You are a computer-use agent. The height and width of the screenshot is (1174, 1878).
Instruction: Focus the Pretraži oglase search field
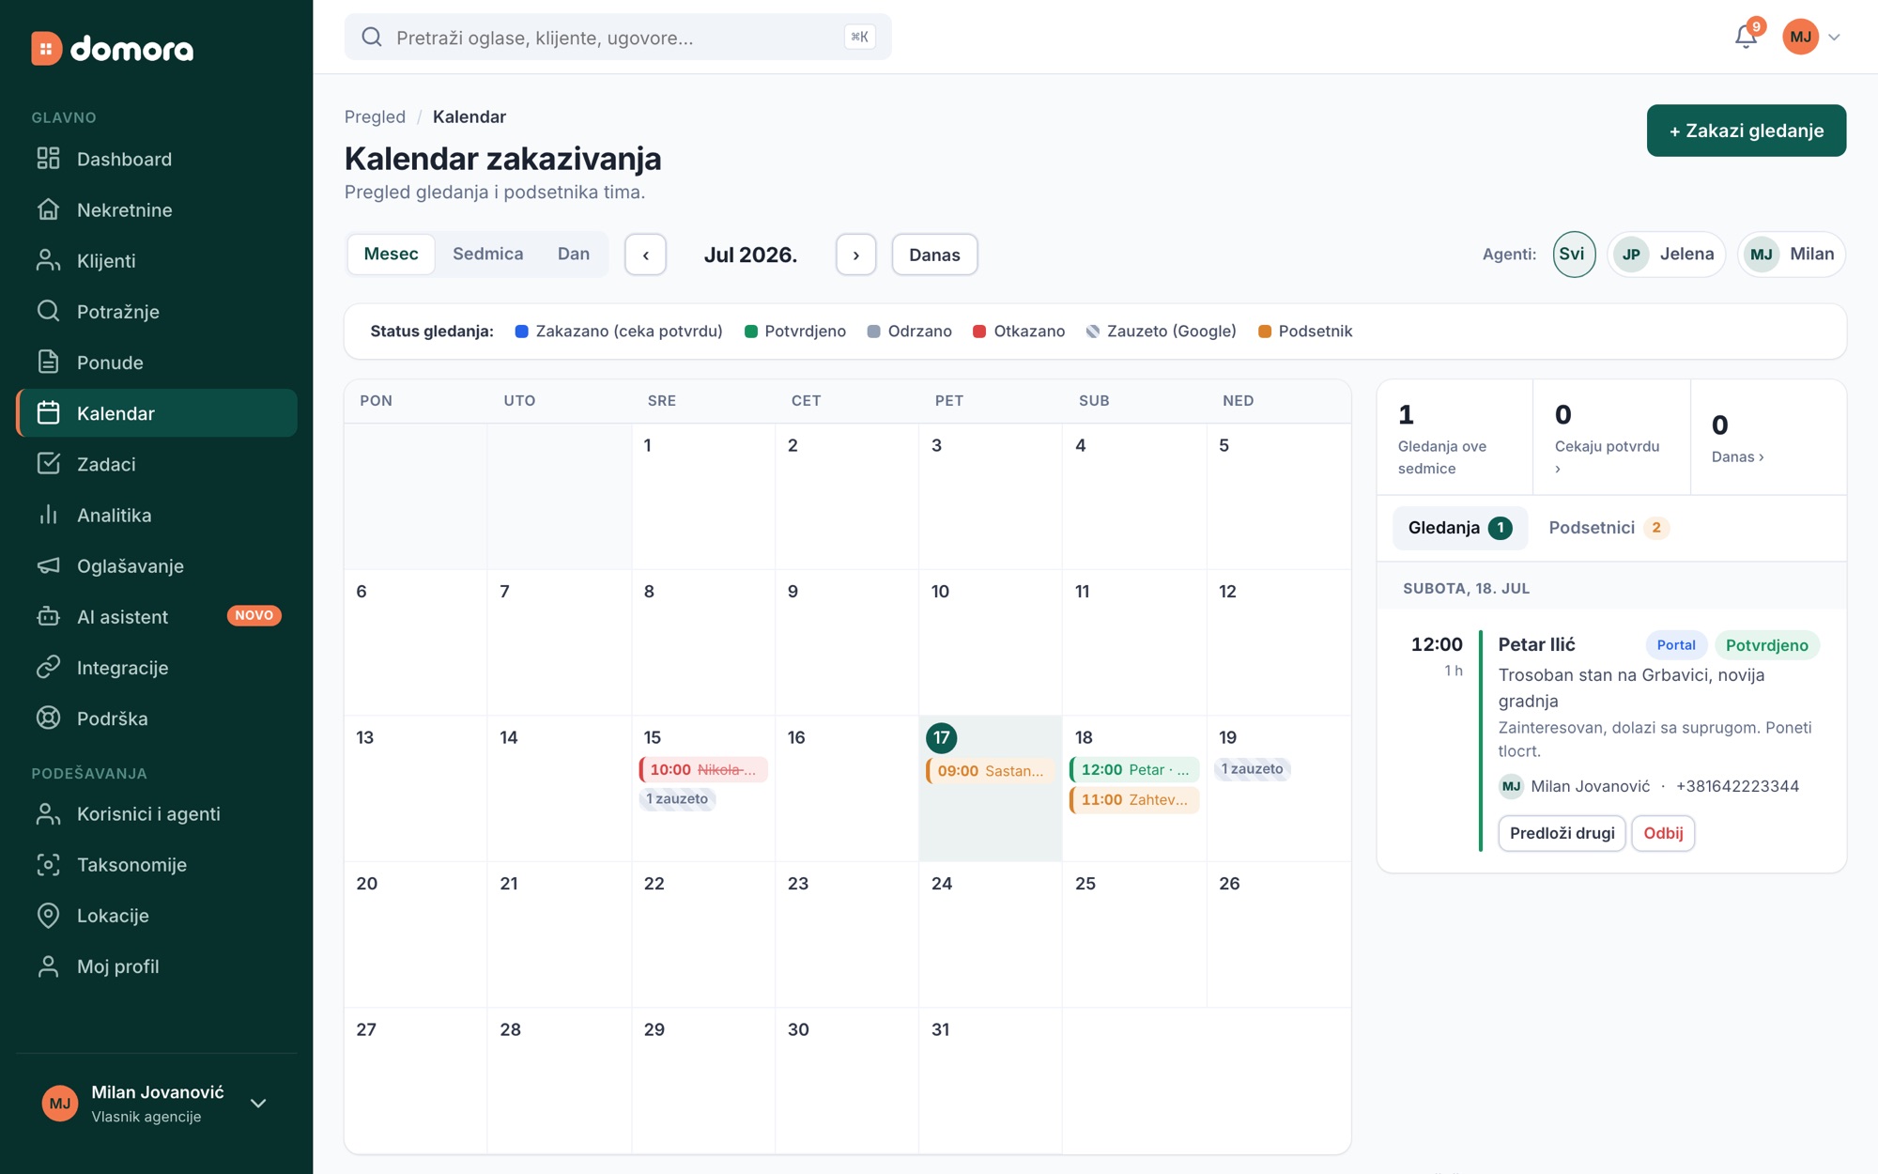pyautogui.click(x=618, y=37)
